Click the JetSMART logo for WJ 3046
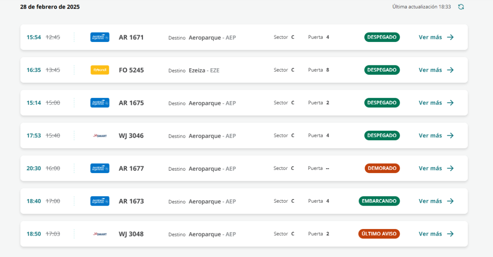The height and width of the screenshot is (257, 493). coord(100,136)
